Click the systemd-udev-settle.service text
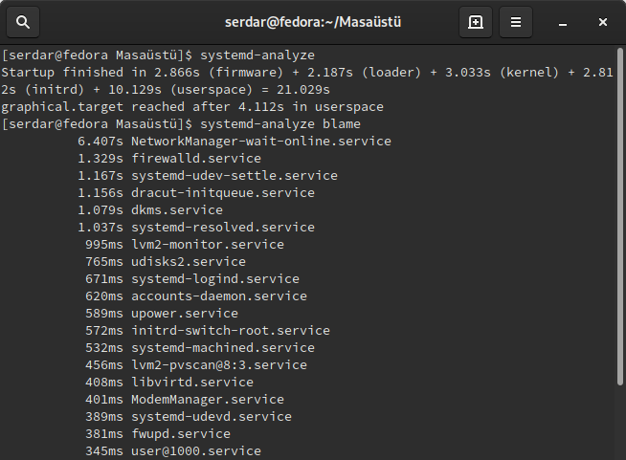626x460 pixels. coord(235,176)
